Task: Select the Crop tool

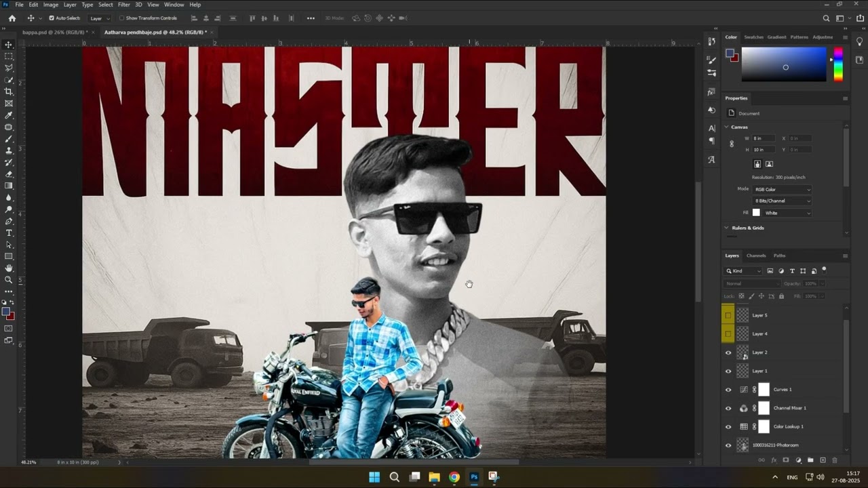Action: coord(9,91)
